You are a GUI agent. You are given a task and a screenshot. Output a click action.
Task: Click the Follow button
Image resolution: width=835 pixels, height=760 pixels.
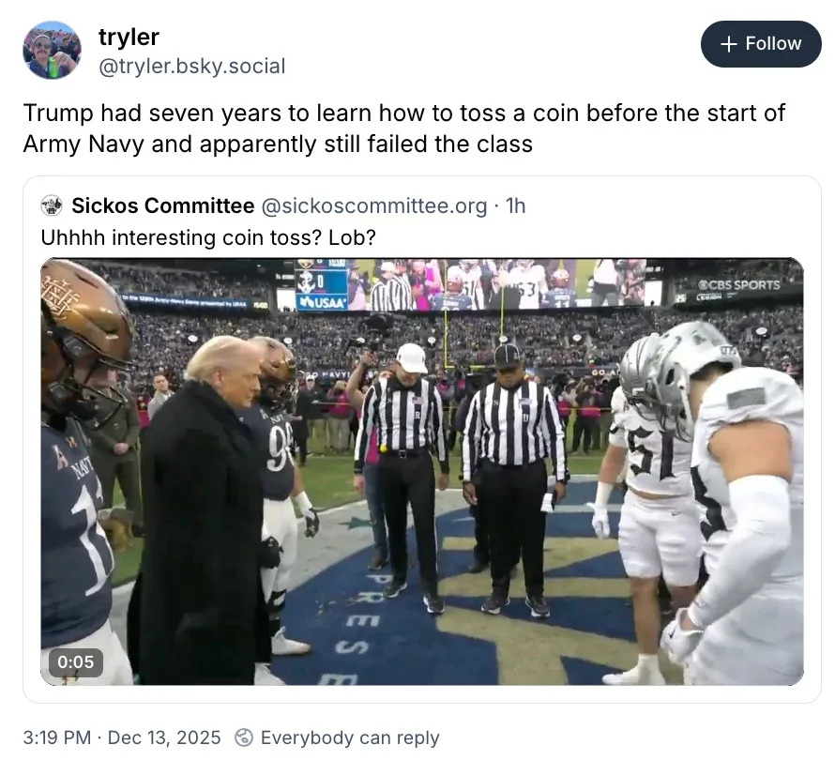pos(761,43)
